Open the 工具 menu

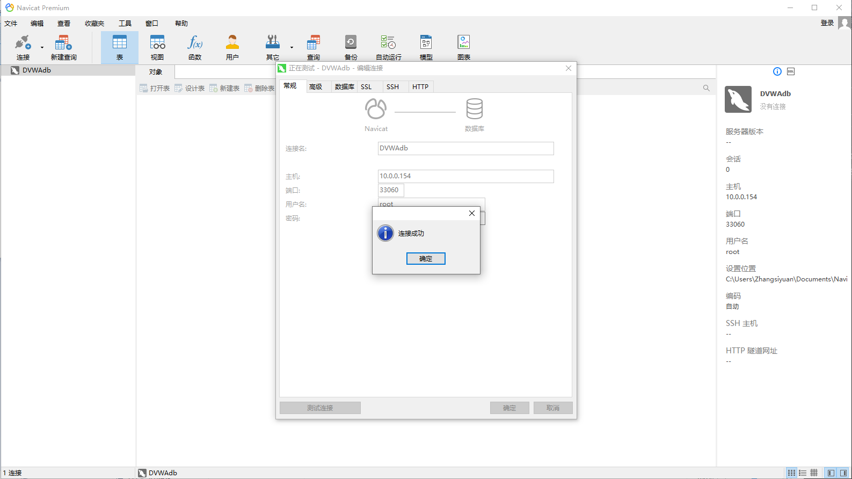125,24
